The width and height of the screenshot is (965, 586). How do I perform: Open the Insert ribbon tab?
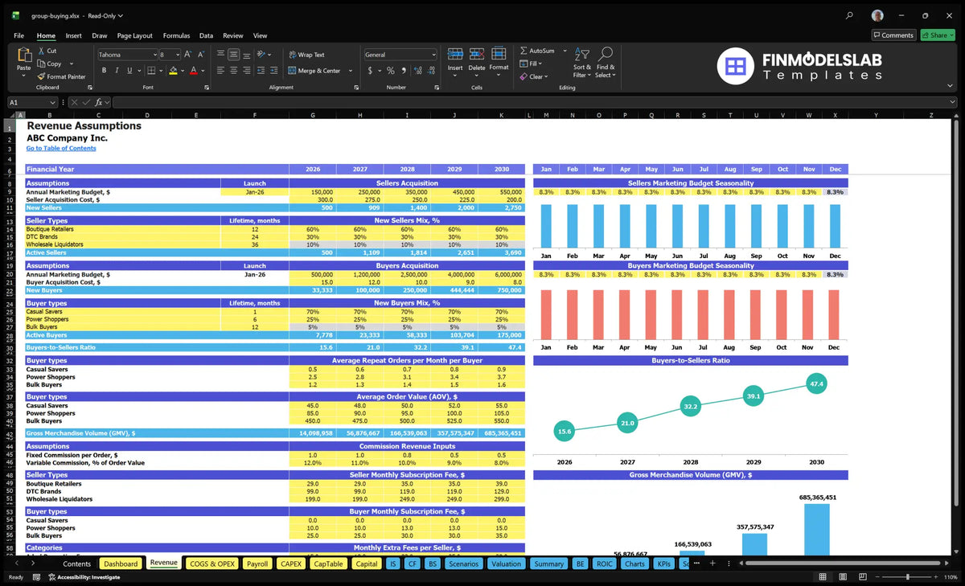73,35
